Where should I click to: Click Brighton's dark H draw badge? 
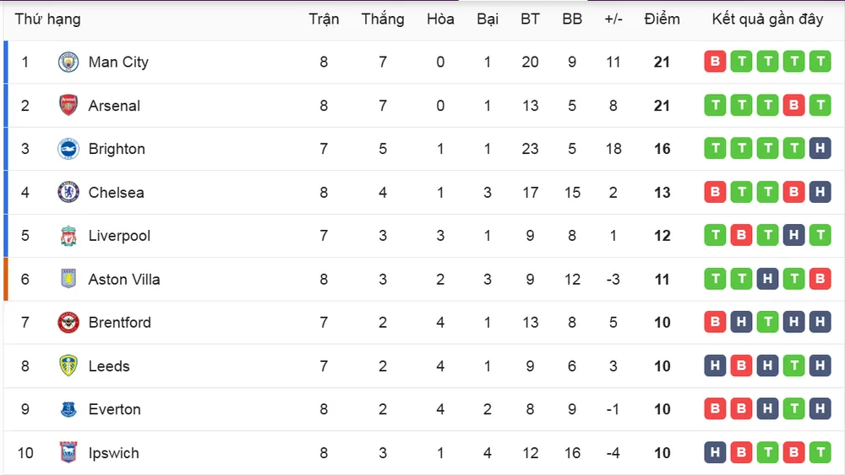coord(820,148)
